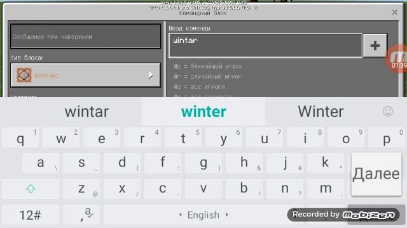Screen dimensions: 407x228
Task: Tap the English space bar
Action: click(x=203, y=215)
